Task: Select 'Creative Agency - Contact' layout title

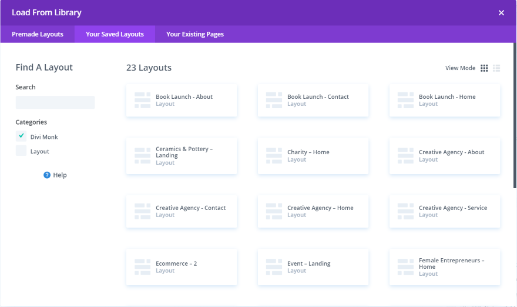Action: (190, 208)
